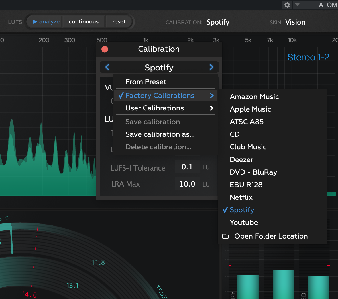Screen dimensions: 338x299
Task: Select the Apple Music calibration
Action: [x=250, y=109]
